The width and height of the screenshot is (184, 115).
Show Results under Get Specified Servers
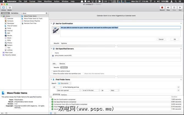coord(57,68)
